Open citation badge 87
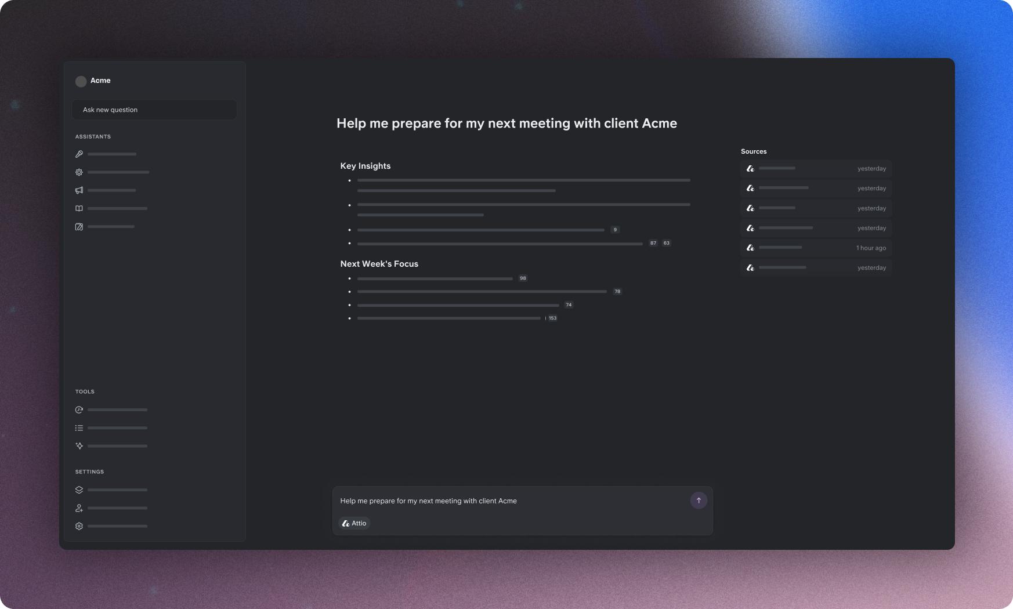1013x609 pixels. point(653,243)
